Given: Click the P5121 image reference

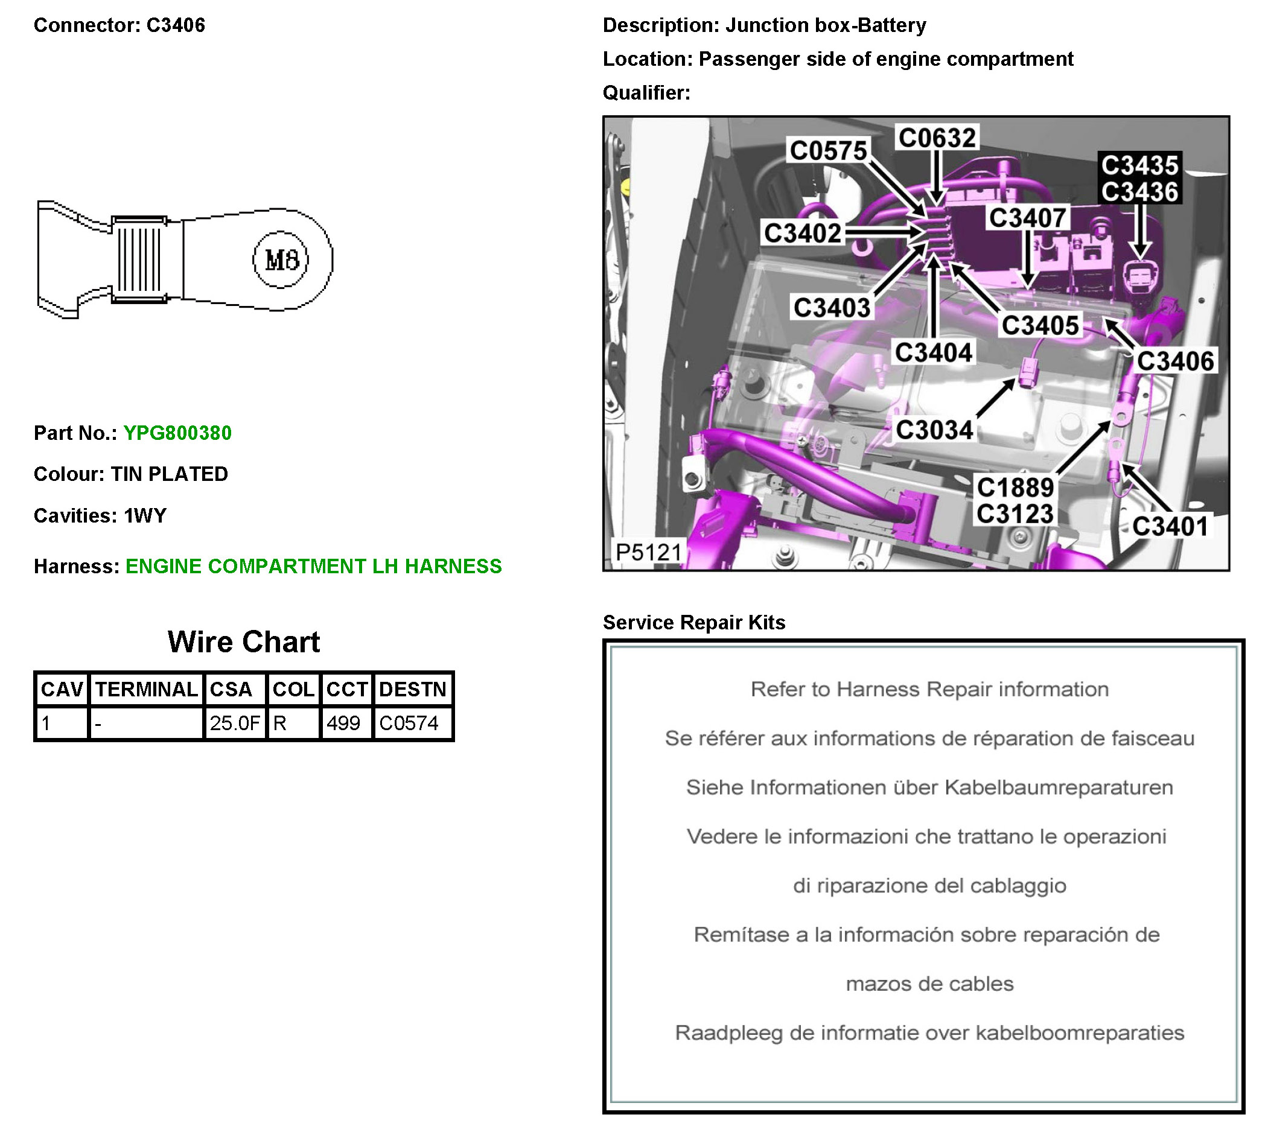Looking at the screenshot, I should pyautogui.click(x=648, y=552).
